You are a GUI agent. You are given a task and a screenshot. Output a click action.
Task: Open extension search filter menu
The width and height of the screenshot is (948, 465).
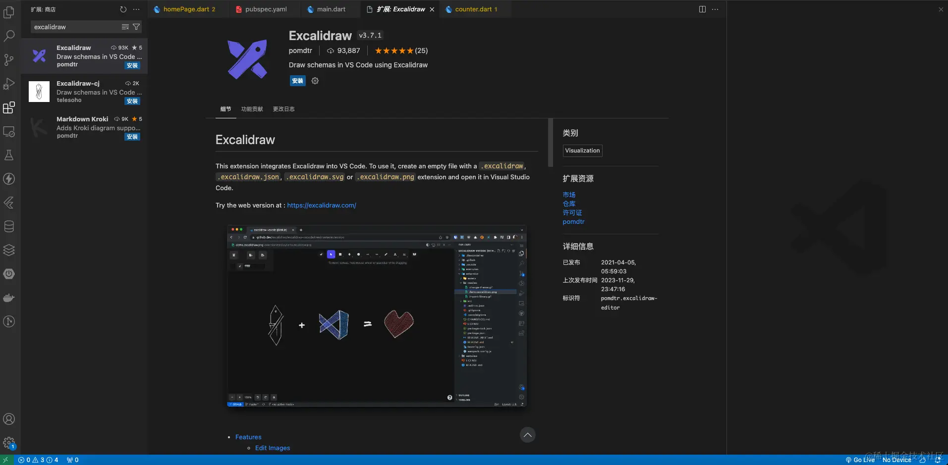point(136,27)
